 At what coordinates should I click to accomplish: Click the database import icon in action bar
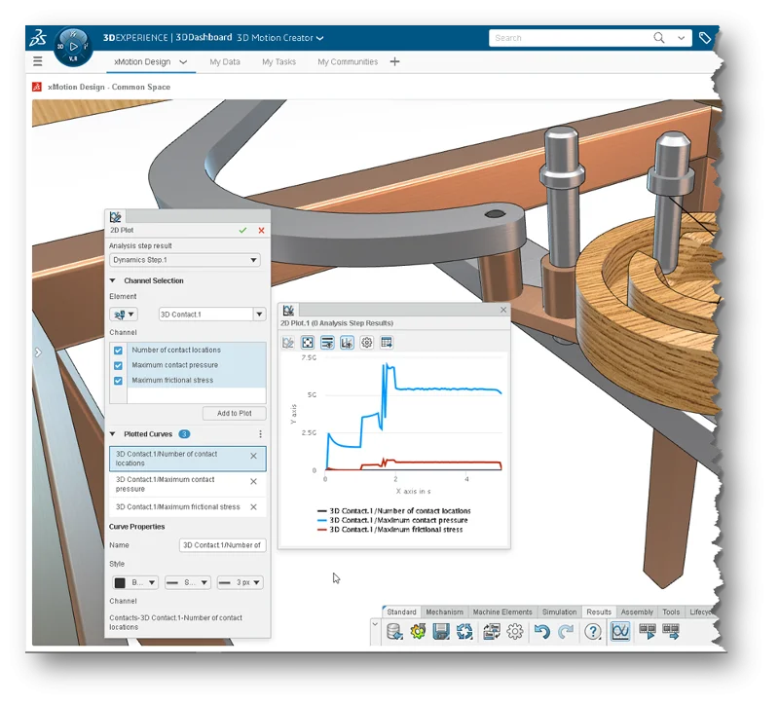(394, 632)
